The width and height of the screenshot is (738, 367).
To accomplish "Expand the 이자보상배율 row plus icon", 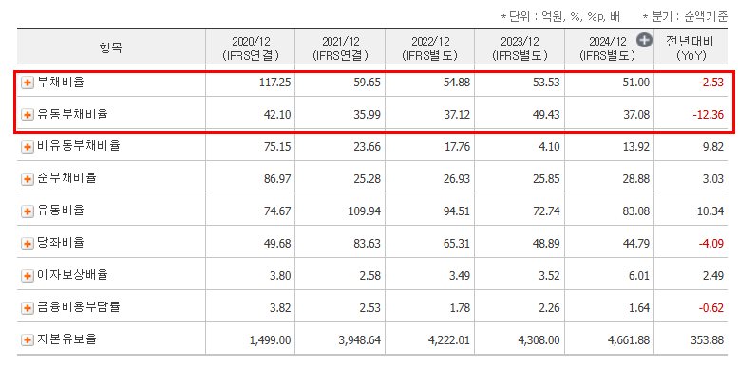I will pos(28,276).
